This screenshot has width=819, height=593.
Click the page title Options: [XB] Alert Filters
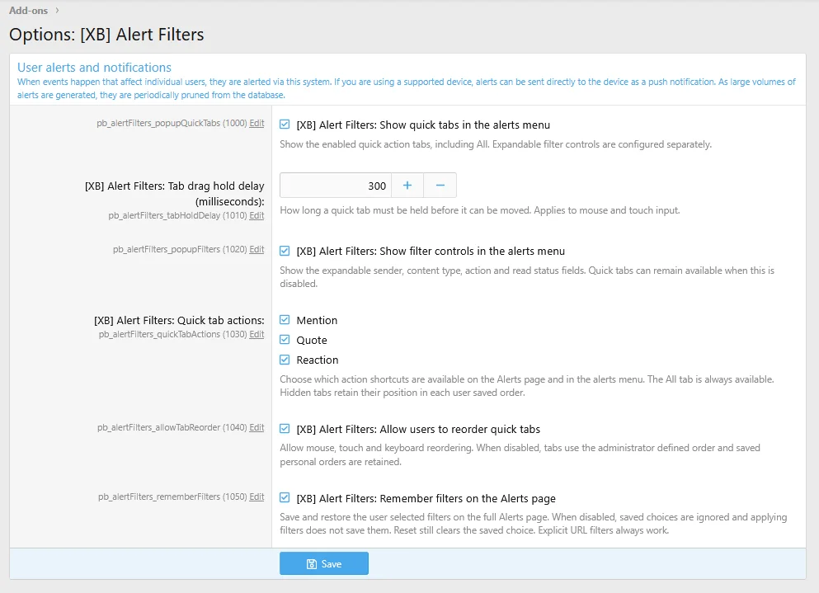click(106, 35)
